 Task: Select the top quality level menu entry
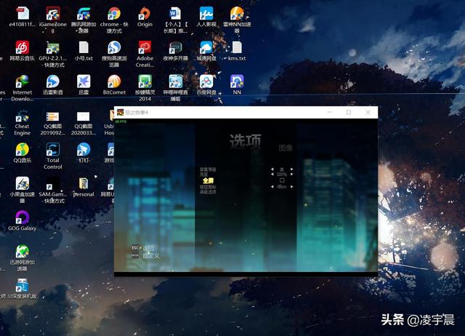tap(208, 169)
